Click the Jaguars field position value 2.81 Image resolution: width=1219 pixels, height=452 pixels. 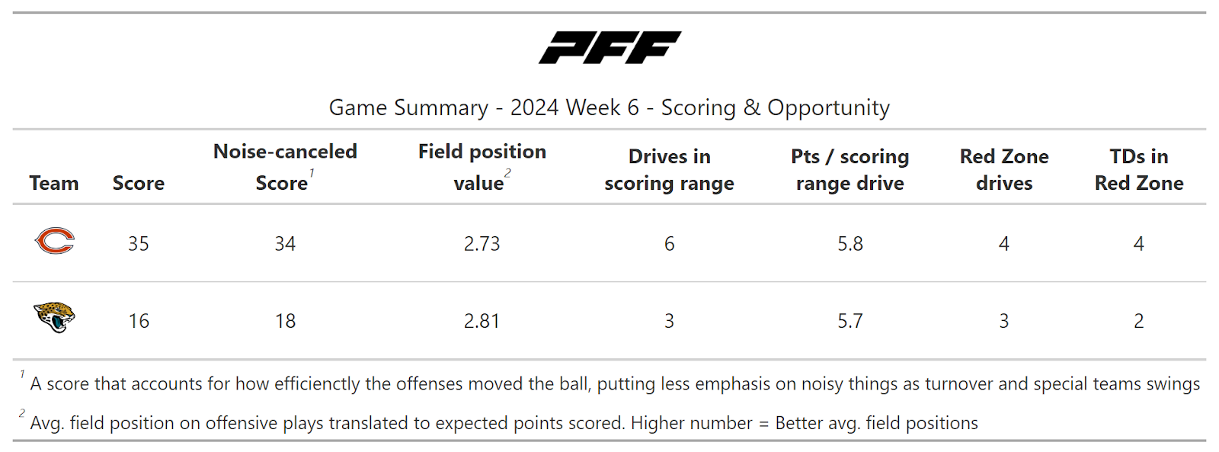[x=482, y=321]
